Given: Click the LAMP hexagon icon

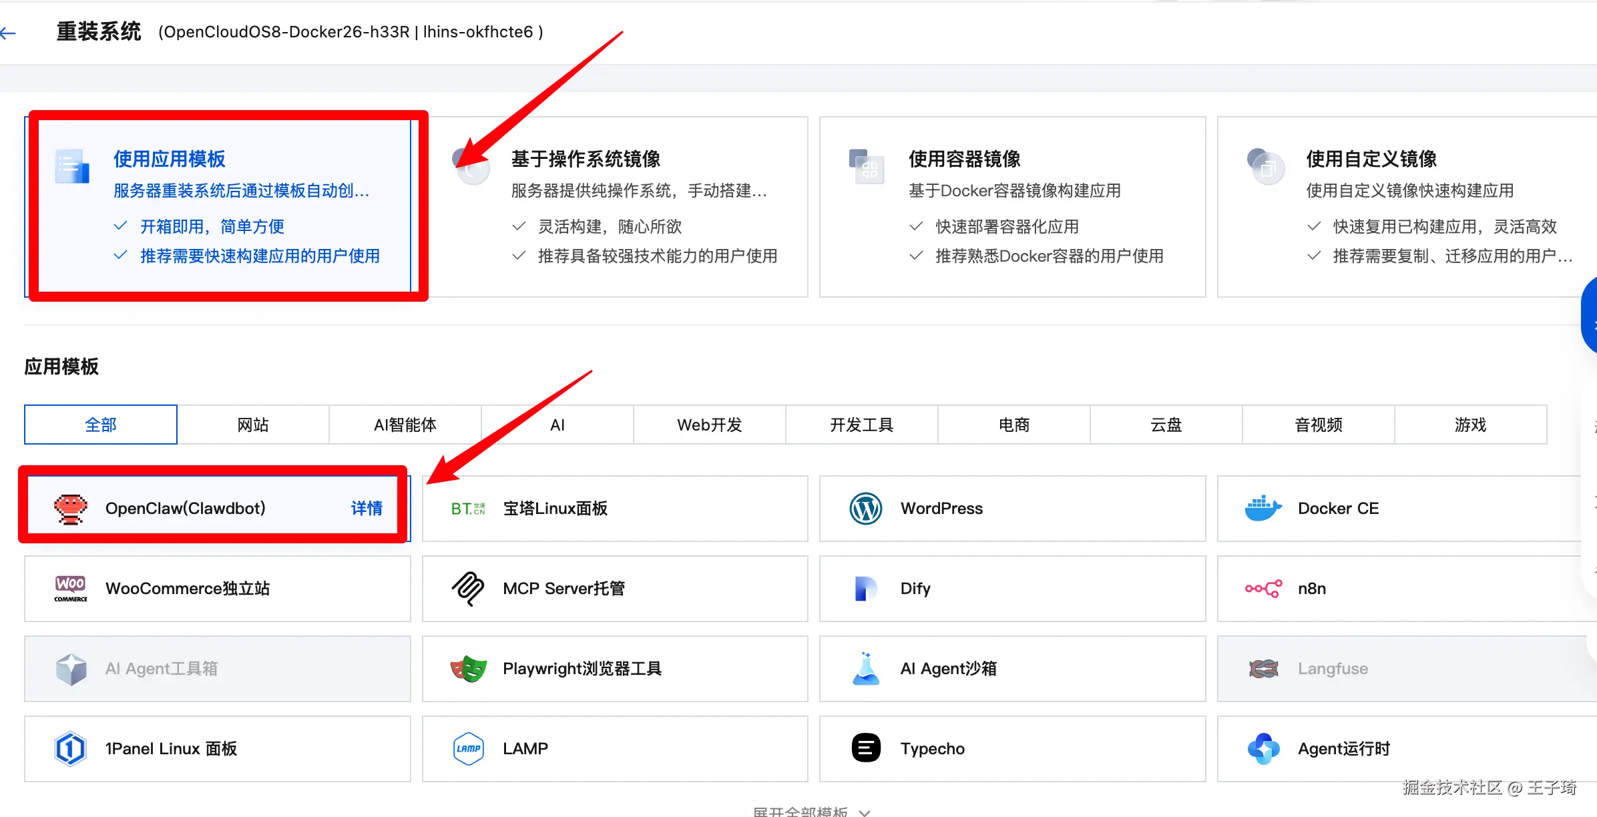Looking at the screenshot, I should coord(468,748).
